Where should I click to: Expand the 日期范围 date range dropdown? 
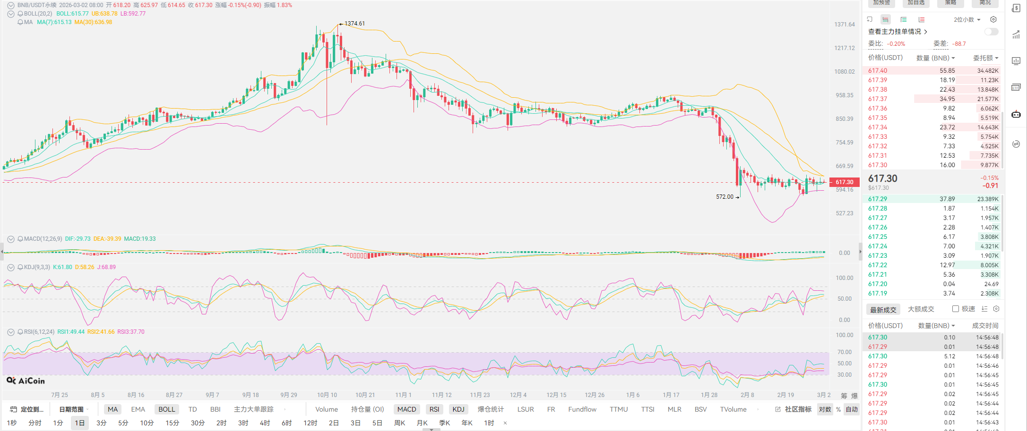(x=74, y=409)
